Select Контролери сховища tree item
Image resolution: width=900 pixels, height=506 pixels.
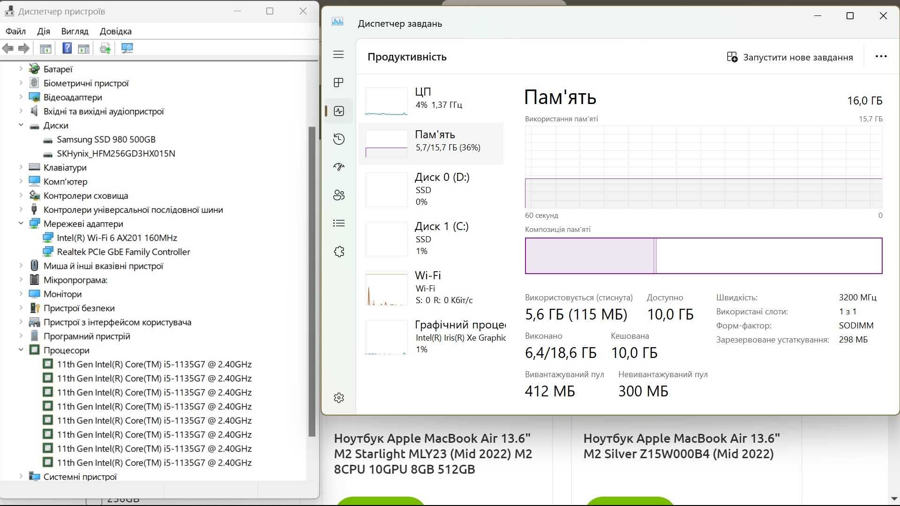coord(86,196)
